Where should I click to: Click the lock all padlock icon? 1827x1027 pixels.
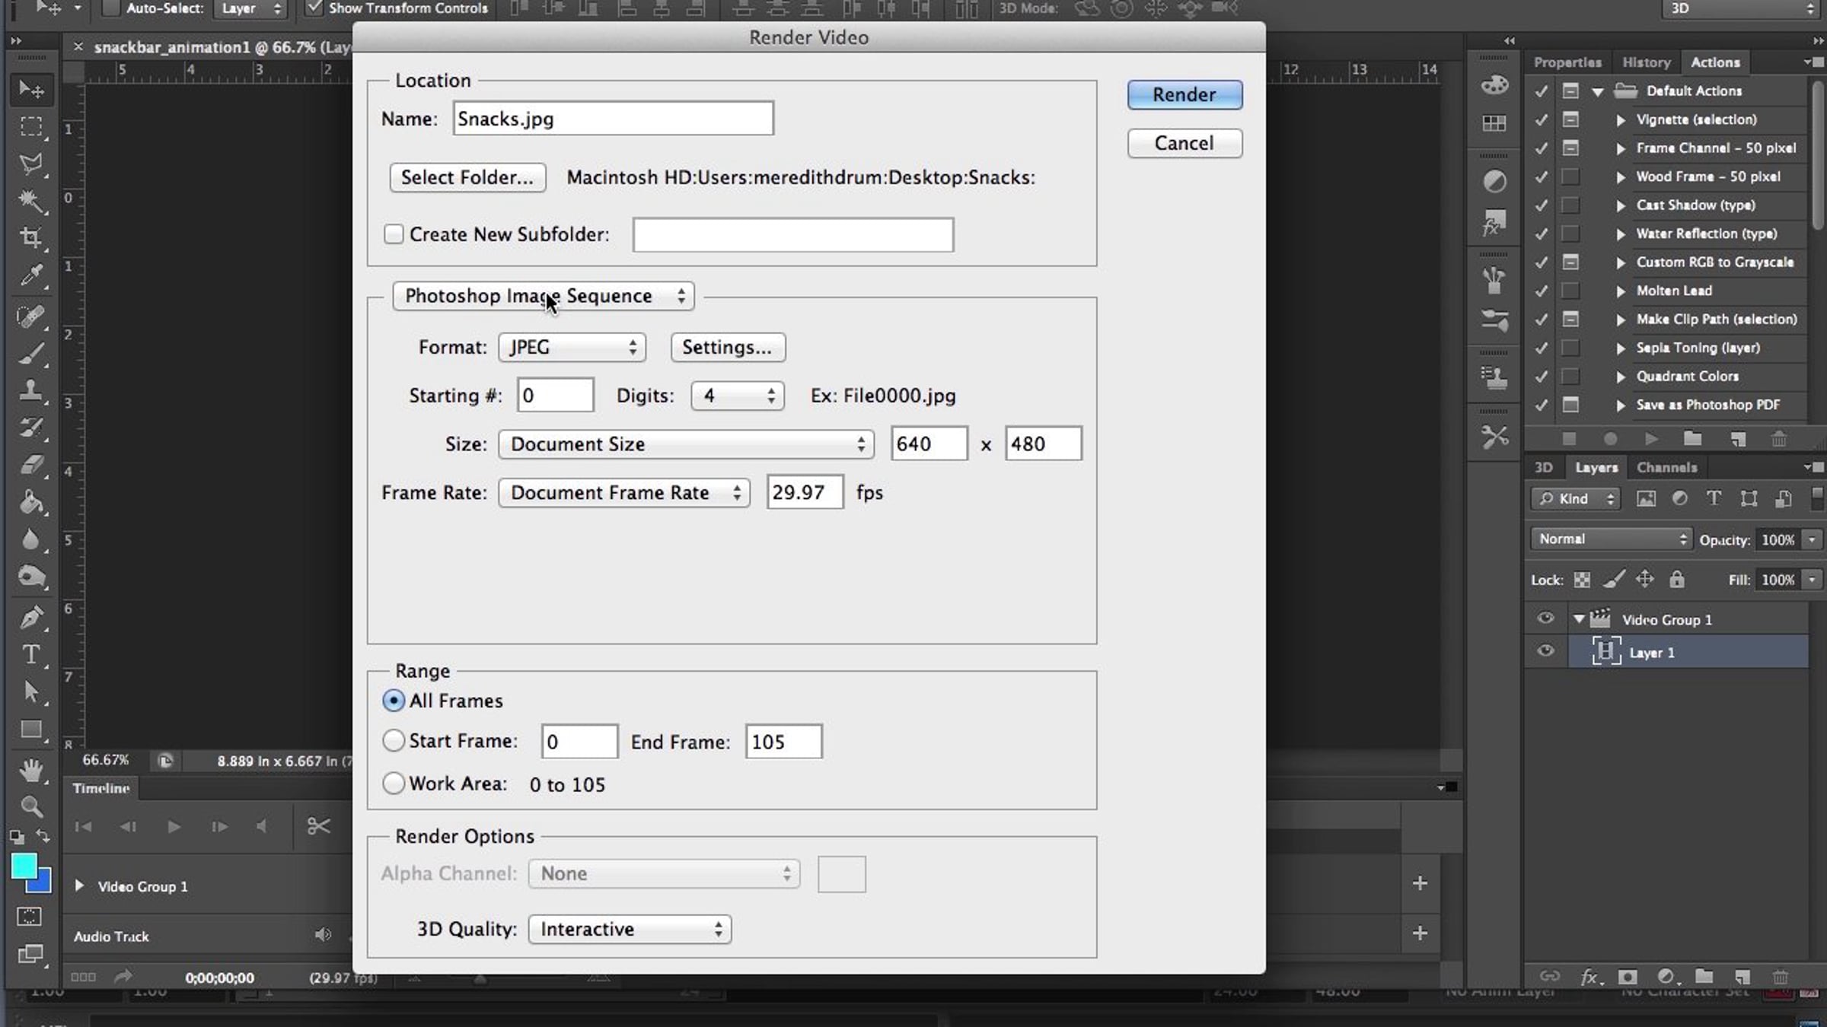pos(1677,580)
